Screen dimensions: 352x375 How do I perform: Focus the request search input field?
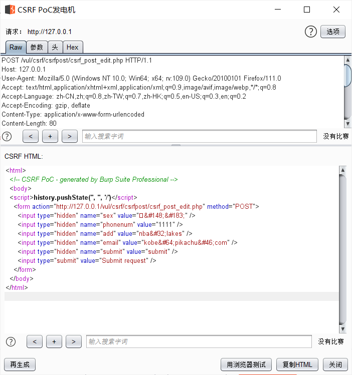200,136
